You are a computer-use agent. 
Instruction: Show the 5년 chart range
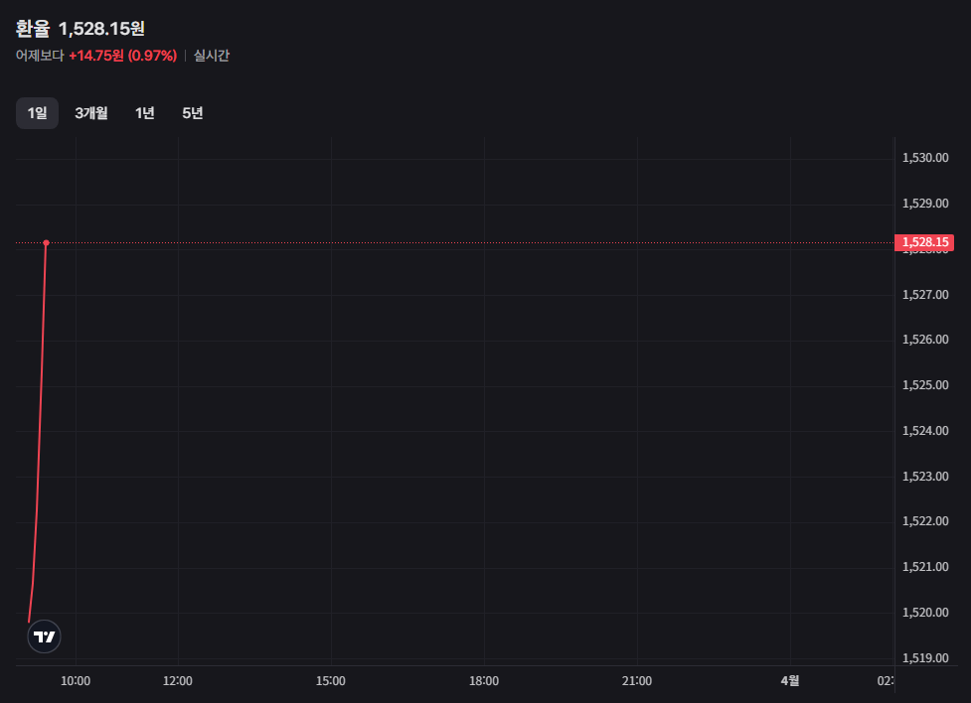[193, 113]
